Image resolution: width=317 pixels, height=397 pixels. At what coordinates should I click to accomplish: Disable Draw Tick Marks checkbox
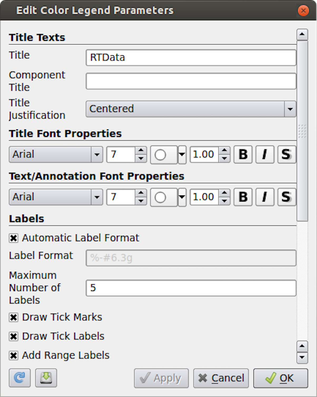coord(13,317)
